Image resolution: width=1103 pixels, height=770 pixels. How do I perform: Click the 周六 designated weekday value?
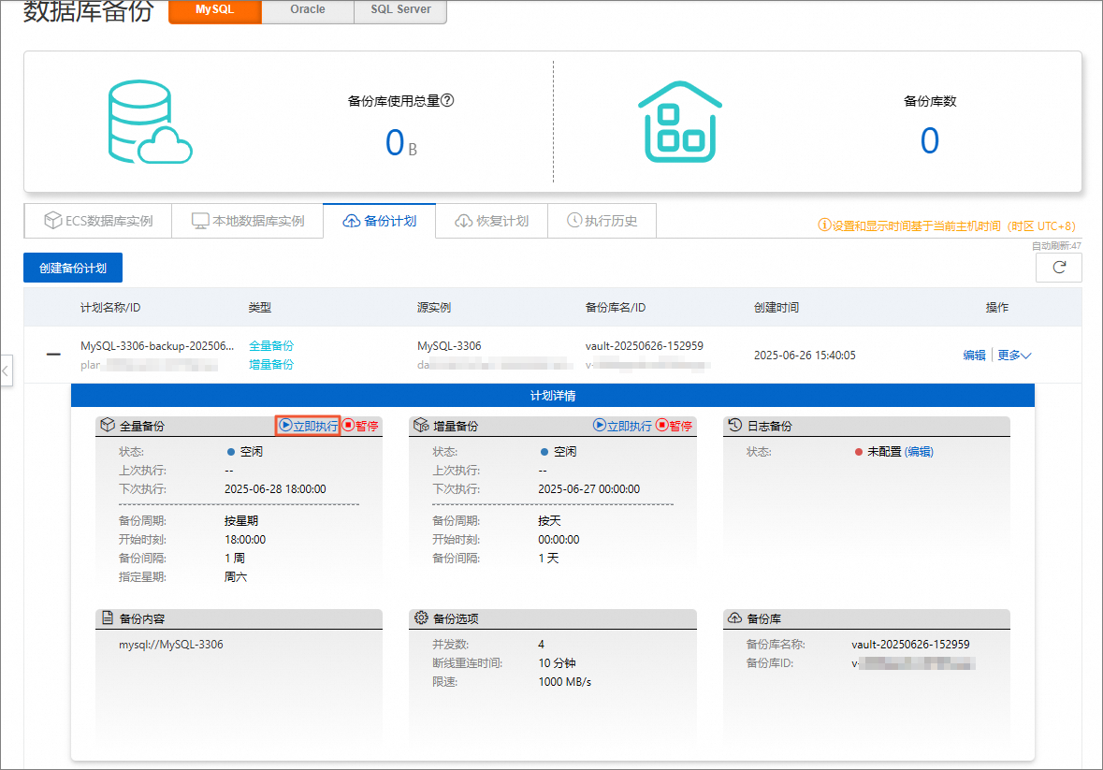click(236, 576)
